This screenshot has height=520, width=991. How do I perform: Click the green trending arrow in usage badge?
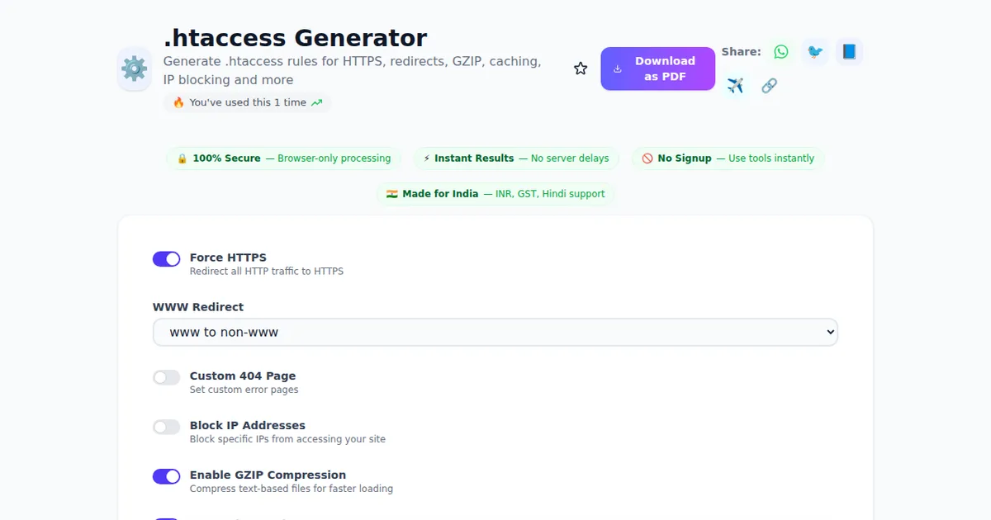pyautogui.click(x=317, y=103)
